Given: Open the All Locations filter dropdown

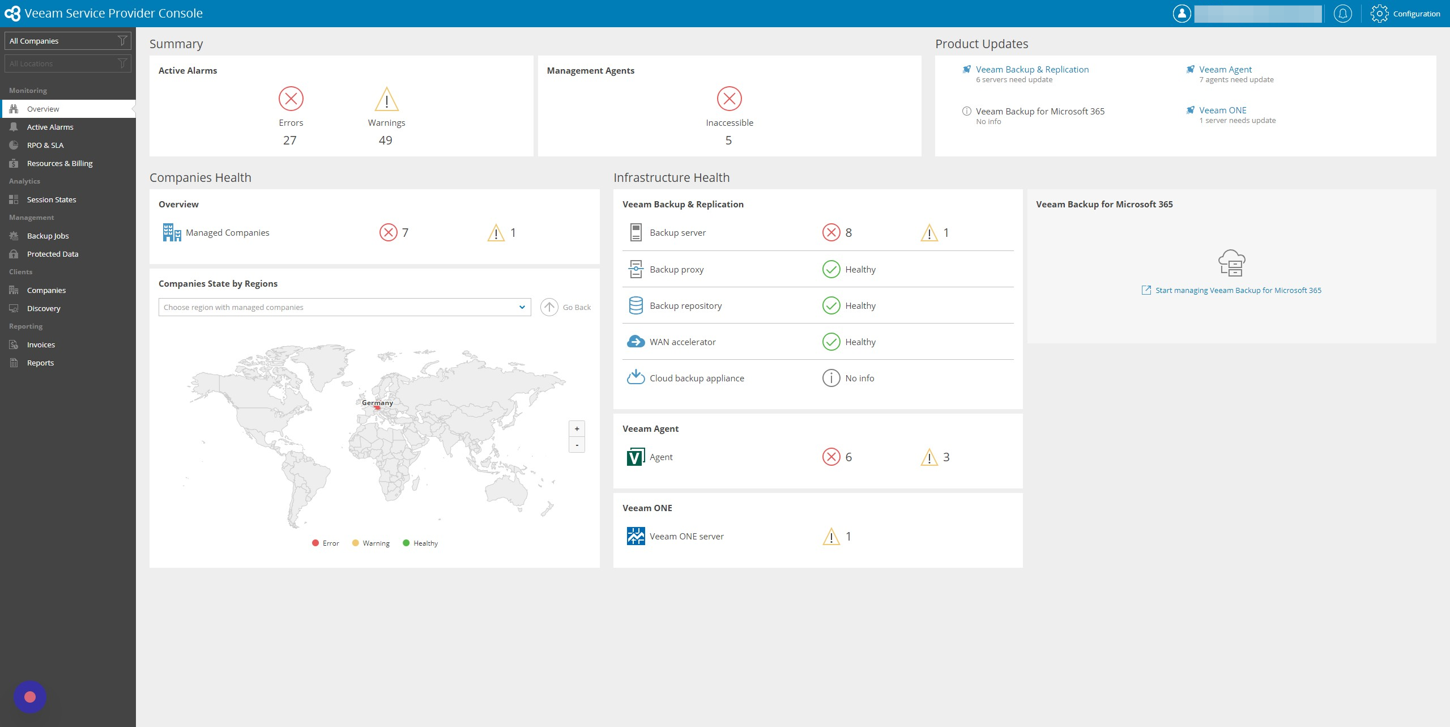Looking at the screenshot, I should point(68,63).
